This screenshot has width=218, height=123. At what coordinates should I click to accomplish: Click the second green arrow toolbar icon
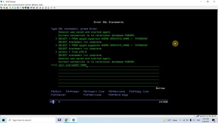13,8
